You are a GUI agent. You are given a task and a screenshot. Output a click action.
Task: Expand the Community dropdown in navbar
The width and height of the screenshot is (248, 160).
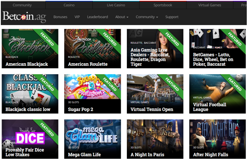(x=147, y=17)
